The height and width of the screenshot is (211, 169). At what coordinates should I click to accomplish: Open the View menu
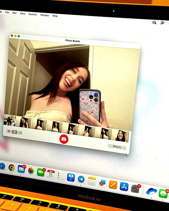23,14
